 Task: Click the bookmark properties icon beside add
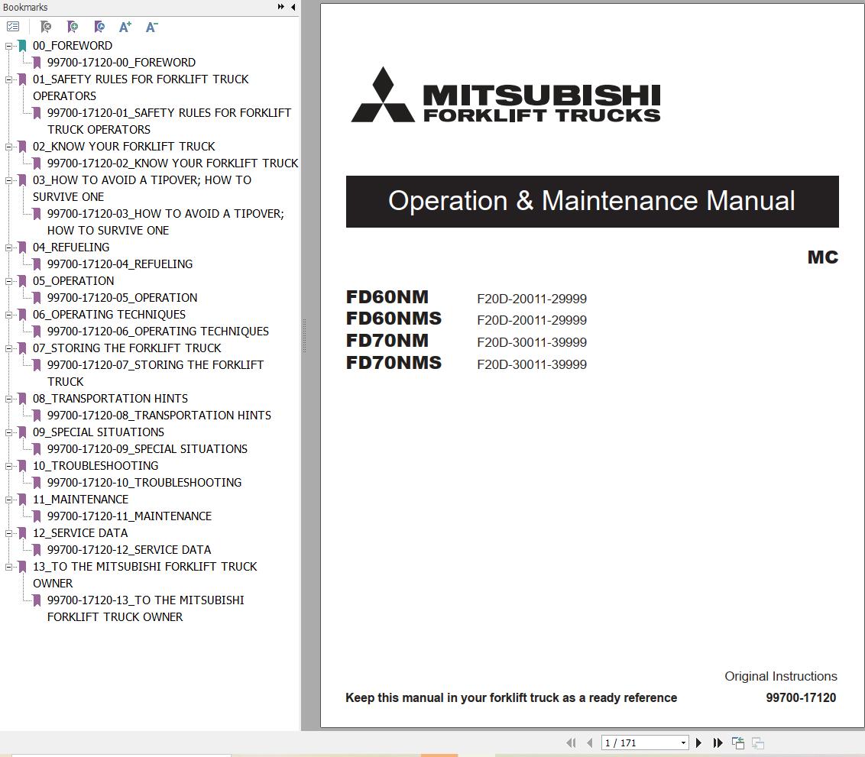pos(99,27)
